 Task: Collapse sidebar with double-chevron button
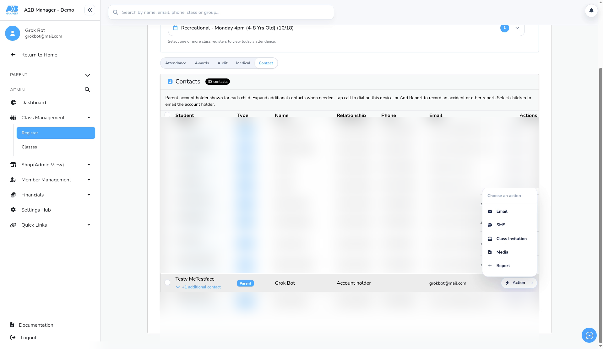(x=90, y=10)
